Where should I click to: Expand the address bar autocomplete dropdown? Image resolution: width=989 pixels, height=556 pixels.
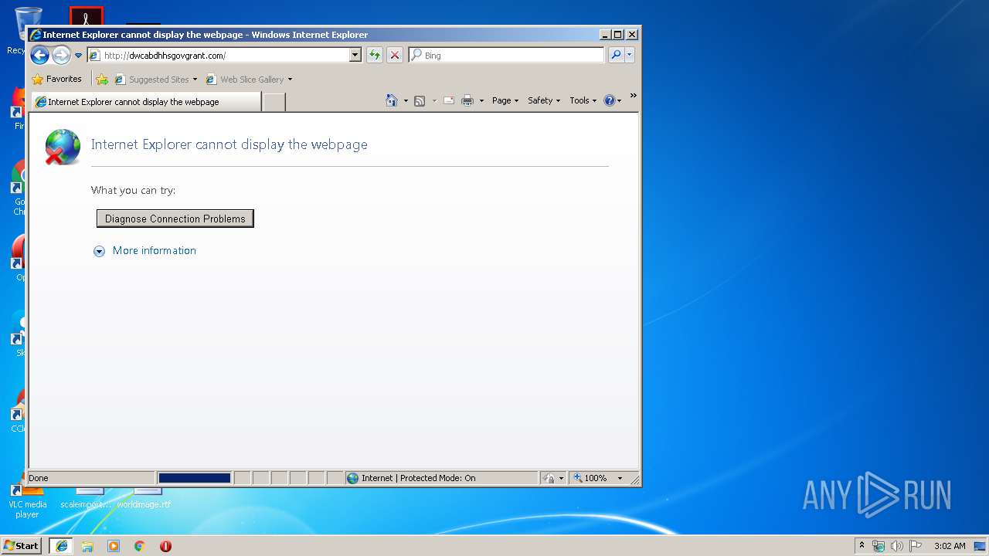click(355, 55)
